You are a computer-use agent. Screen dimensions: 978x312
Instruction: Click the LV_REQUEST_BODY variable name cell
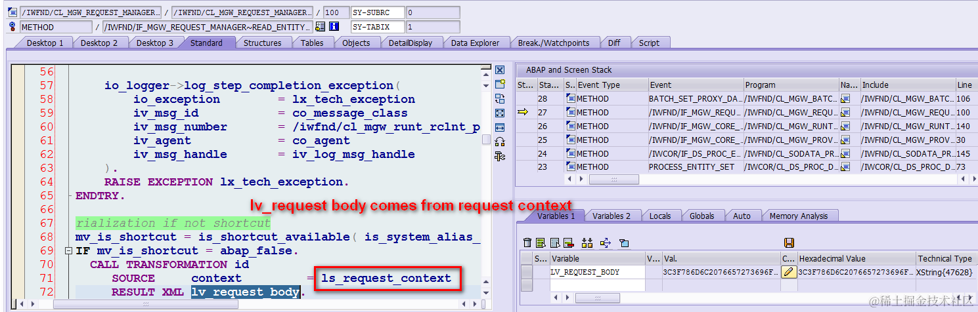(596, 272)
